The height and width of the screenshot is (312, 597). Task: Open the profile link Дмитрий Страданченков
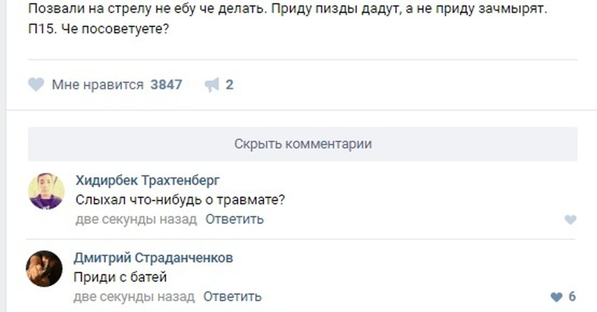pyautogui.click(x=153, y=258)
